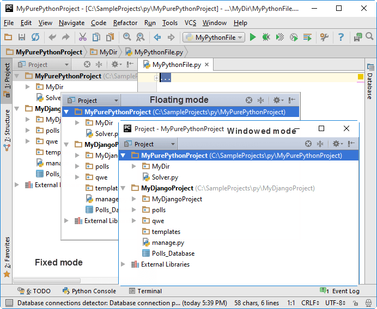Click Scroll from Source in fixed Project panel

pos(87,64)
